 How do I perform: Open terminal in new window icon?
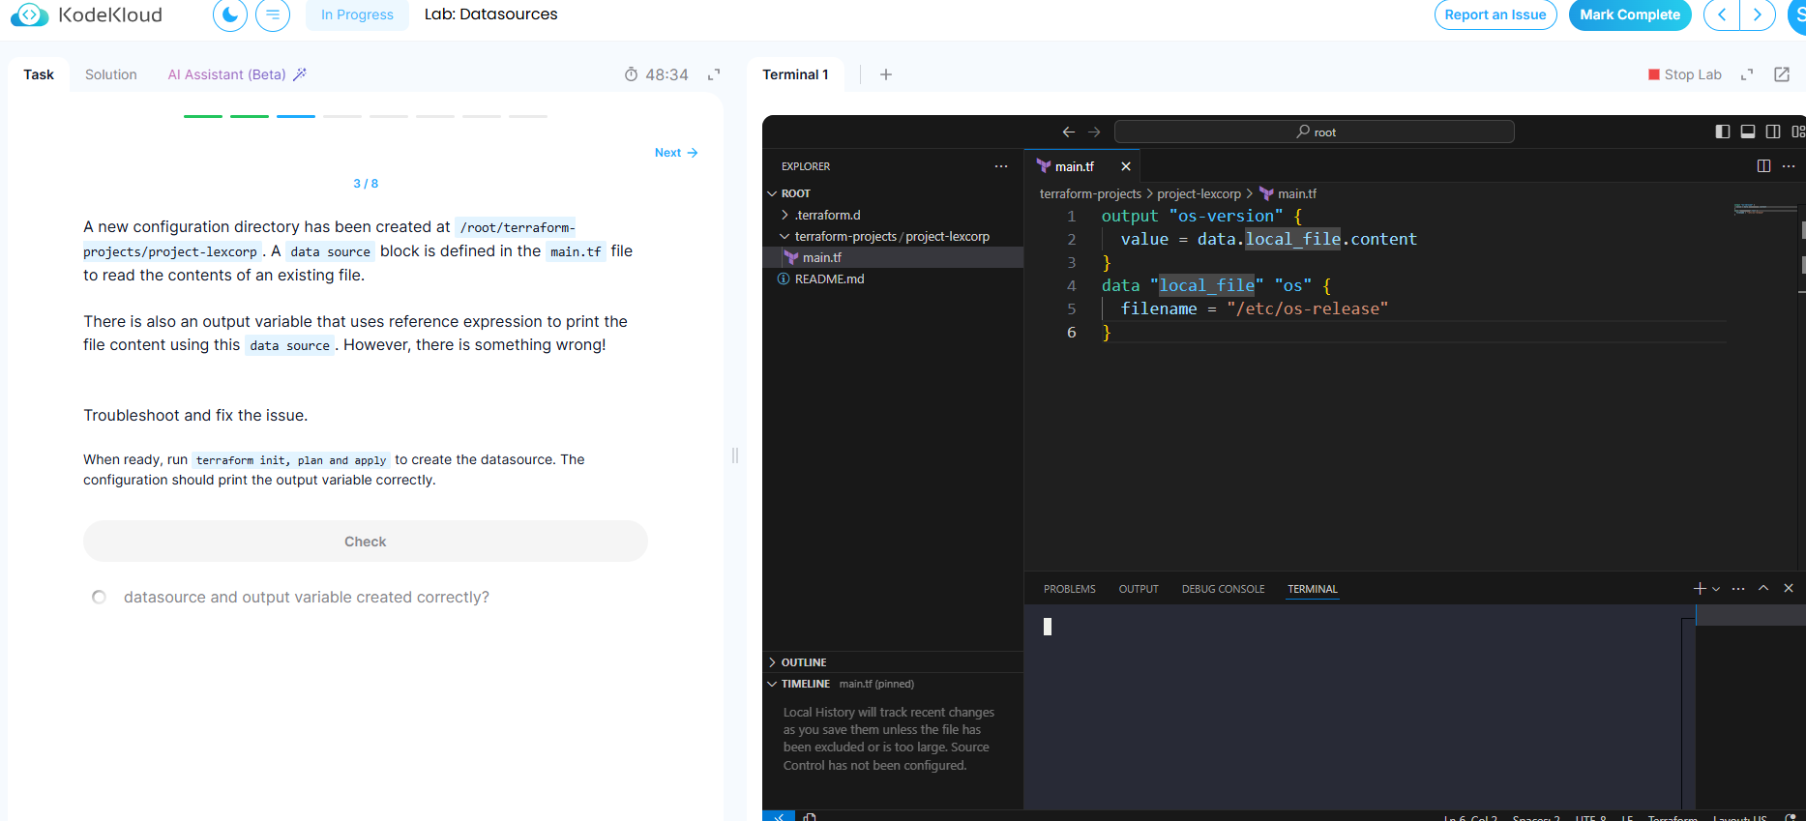(1782, 74)
